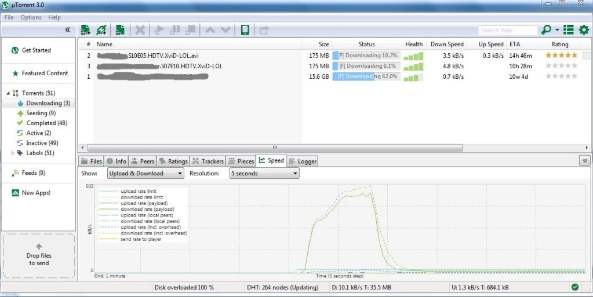Click the search magnifier icon
Image resolution: width=593 pixels, height=297 pixels.
point(546,30)
